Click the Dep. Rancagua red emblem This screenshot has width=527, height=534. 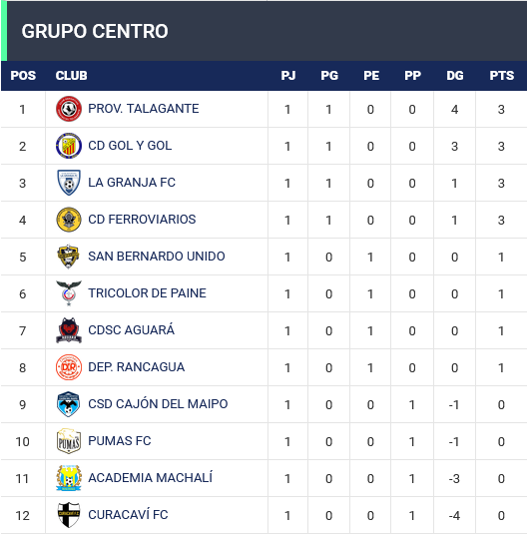(69, 367)
